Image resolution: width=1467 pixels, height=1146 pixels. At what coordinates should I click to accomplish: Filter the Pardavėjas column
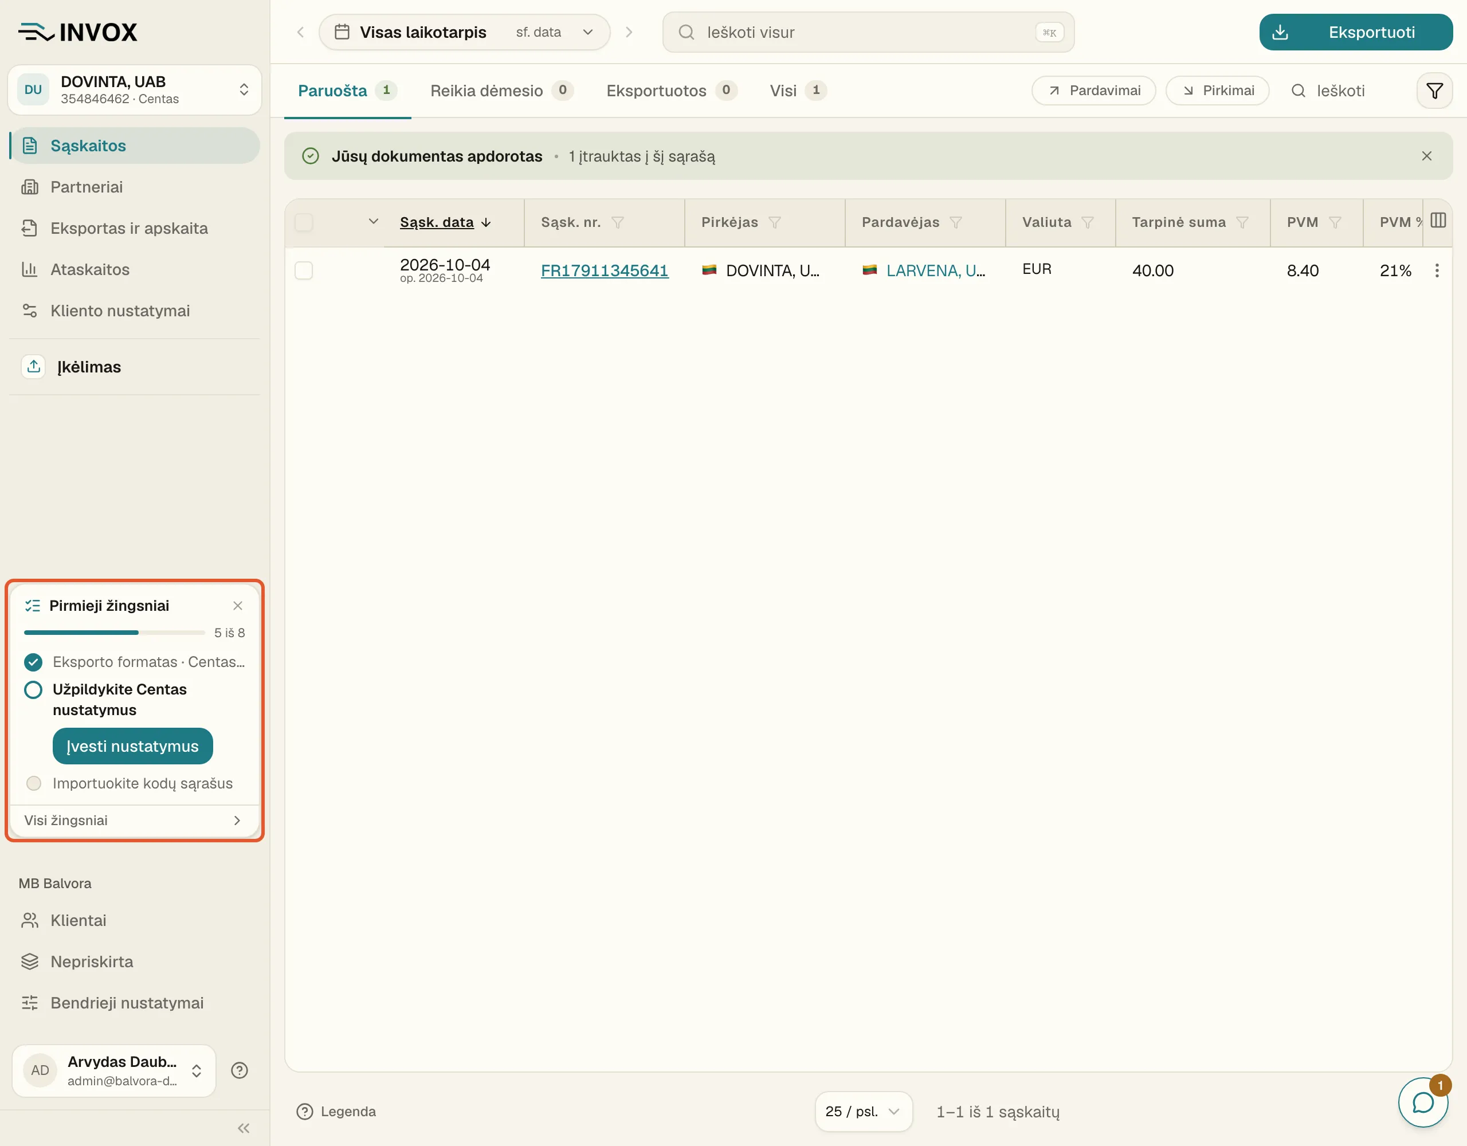coord(956,222)
